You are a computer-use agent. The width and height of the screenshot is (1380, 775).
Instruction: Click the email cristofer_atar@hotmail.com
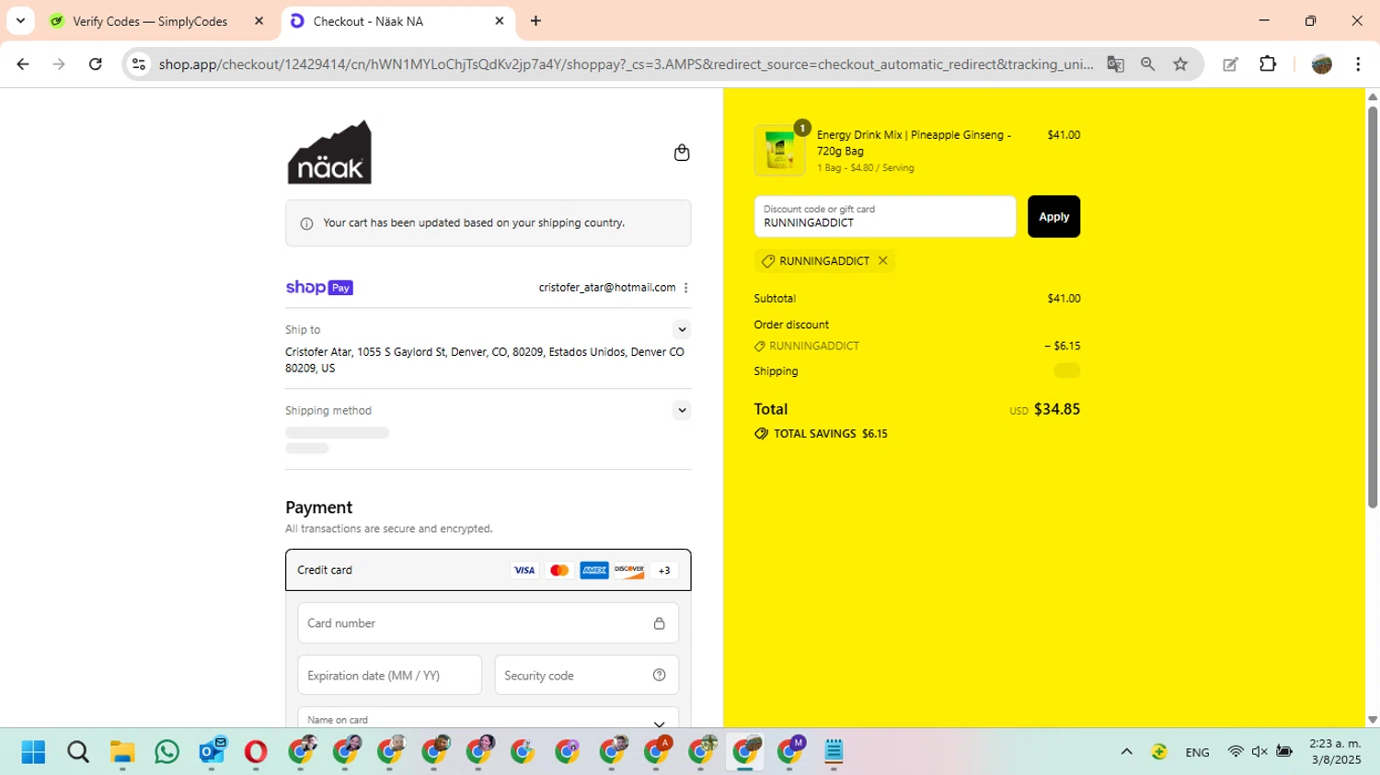coord(607,288)
